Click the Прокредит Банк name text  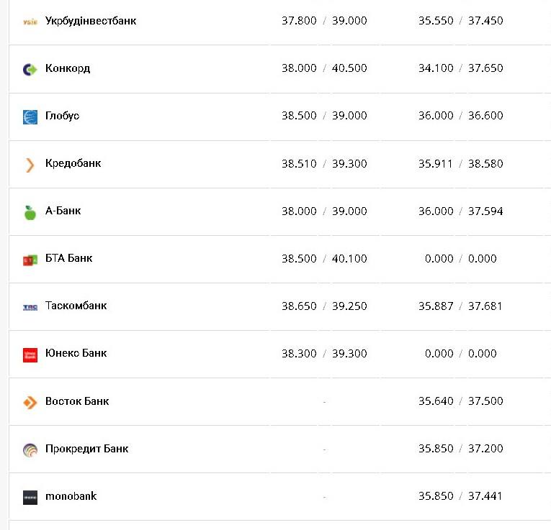(86, 449)
